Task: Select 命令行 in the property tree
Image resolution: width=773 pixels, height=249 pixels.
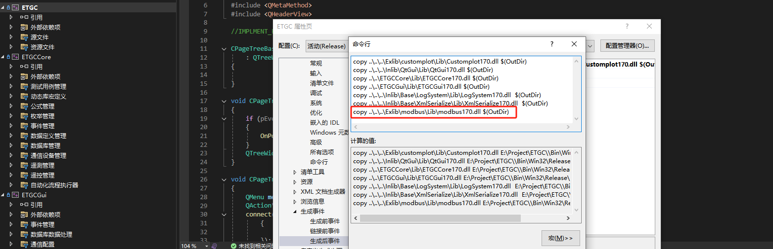Action: pyautogui.click(x=319, y=162)
